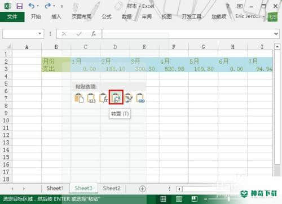Switch to the 视图 ribbon tab
The width and height of the screenshot is (282, 204).
[x=167, y=17]
